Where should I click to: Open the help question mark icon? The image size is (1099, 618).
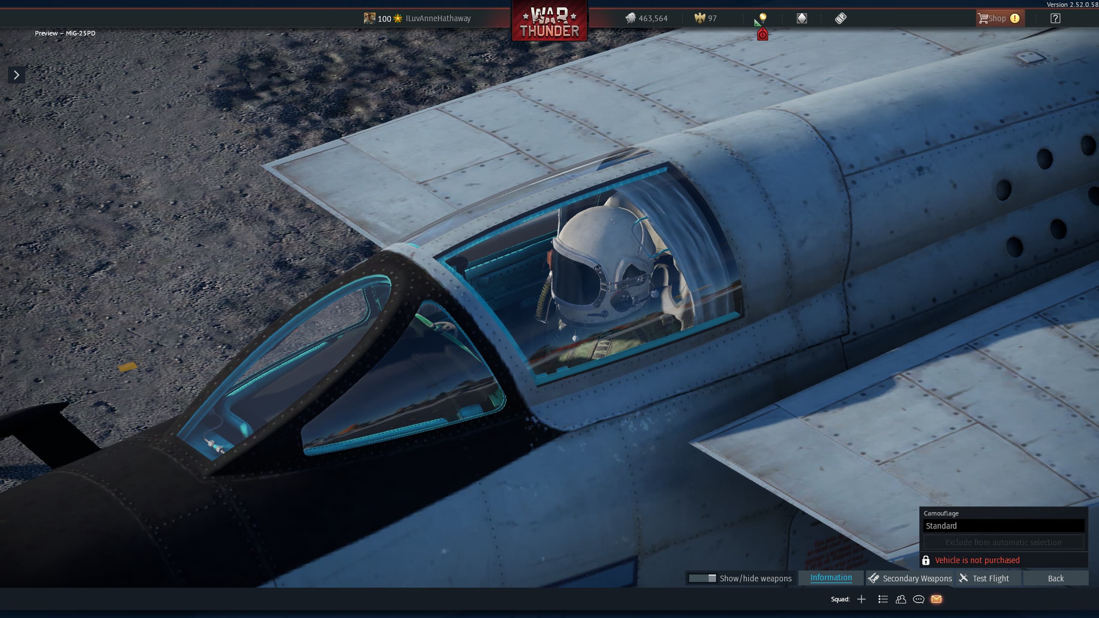(1055, 18)
